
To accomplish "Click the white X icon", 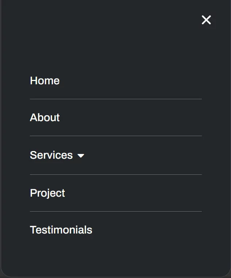I will [206, 20].
